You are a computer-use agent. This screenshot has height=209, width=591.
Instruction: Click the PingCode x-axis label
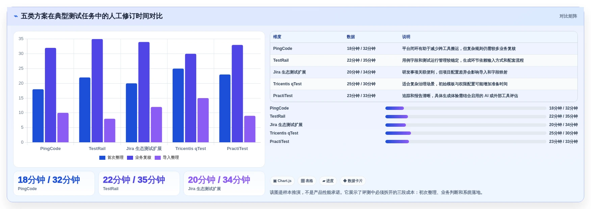tap(50, 149)
